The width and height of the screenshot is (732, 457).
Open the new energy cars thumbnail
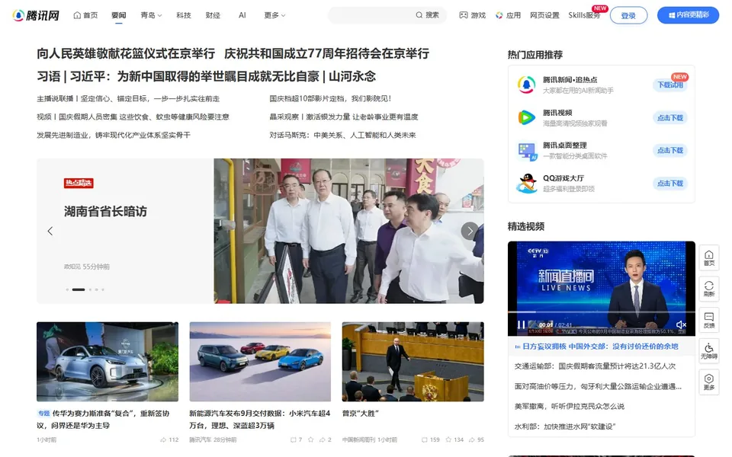pos(260,361)
